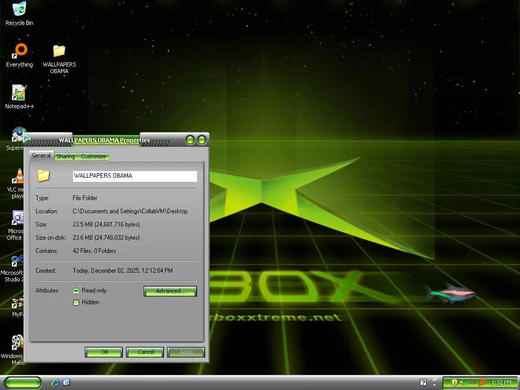Click the help question-mark icon on taskbar
Image resolution: width=520 pixels, height=390 pixels.
pyautogui.click(x=423, y=382)
